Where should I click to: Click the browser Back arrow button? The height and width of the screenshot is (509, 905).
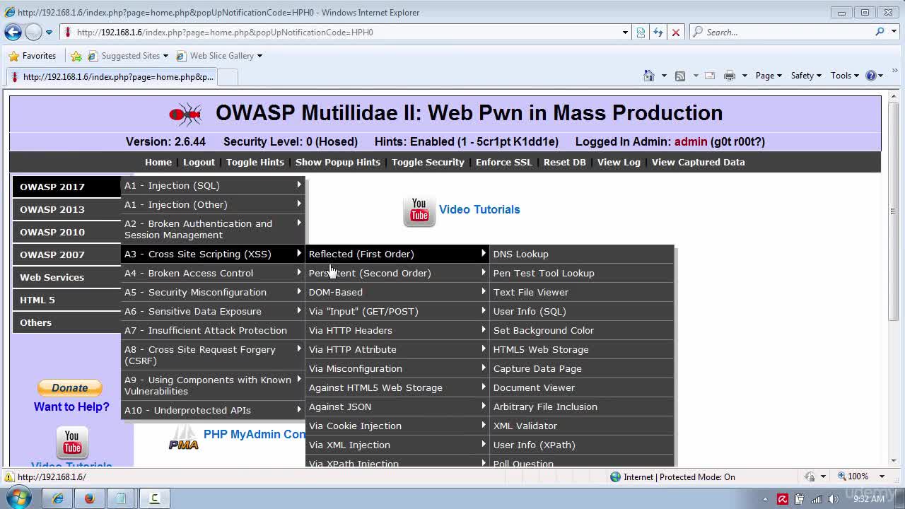click(x=13, y=32)
